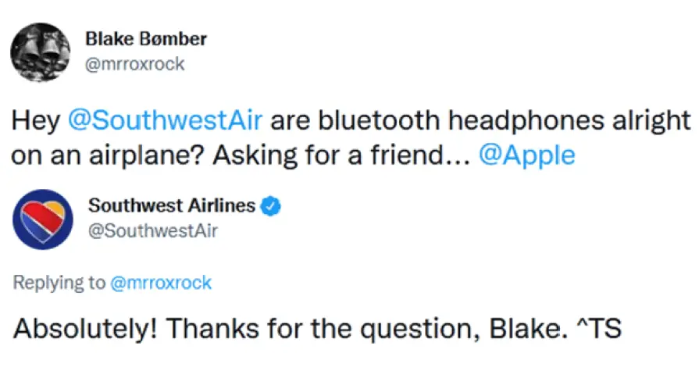The height and width of the screenshot is (392, 699).
Task: Open the Southwest Airlines display name
Action: click(171, 206)
